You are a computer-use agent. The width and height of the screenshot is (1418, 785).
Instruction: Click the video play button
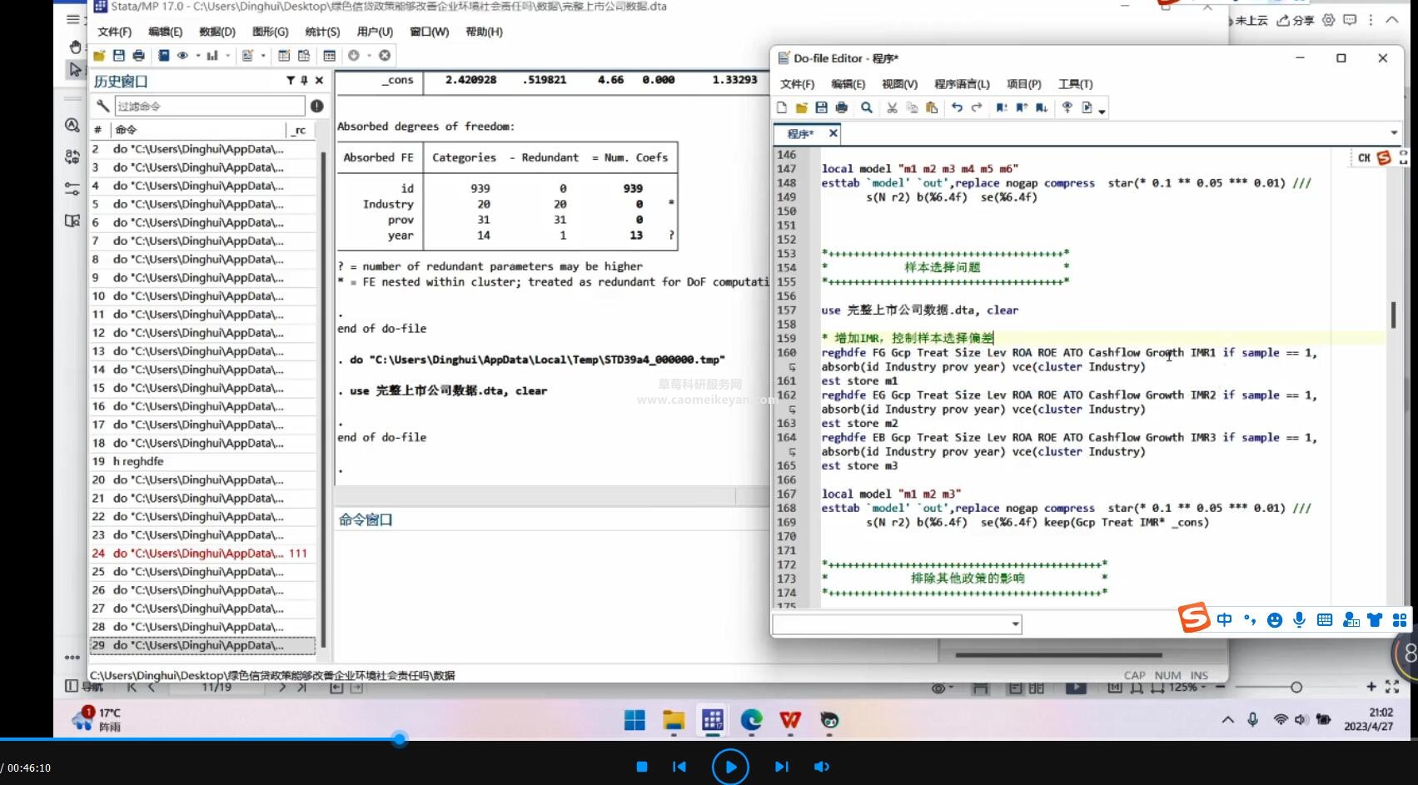point(730,767)
